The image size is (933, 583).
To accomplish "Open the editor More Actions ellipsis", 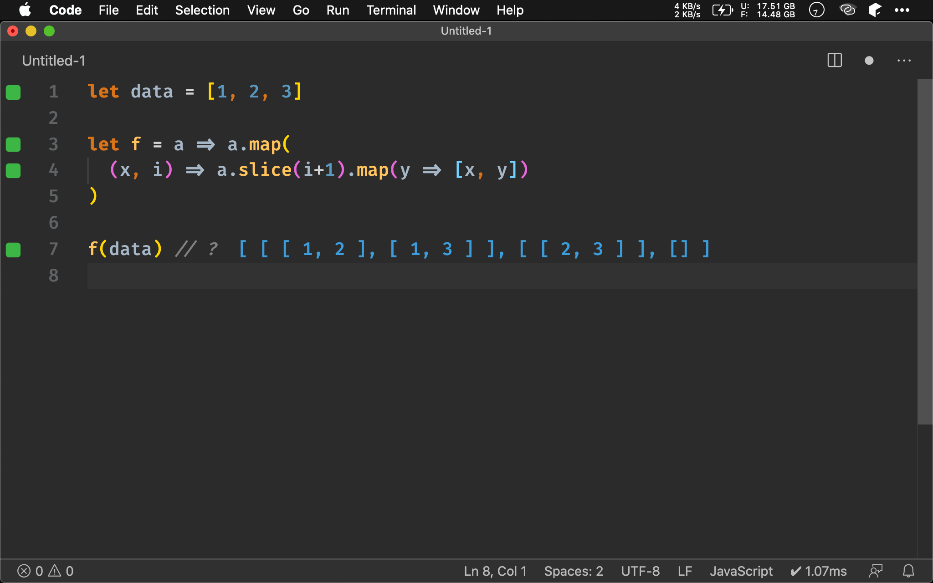I will (x=904, y=60).
